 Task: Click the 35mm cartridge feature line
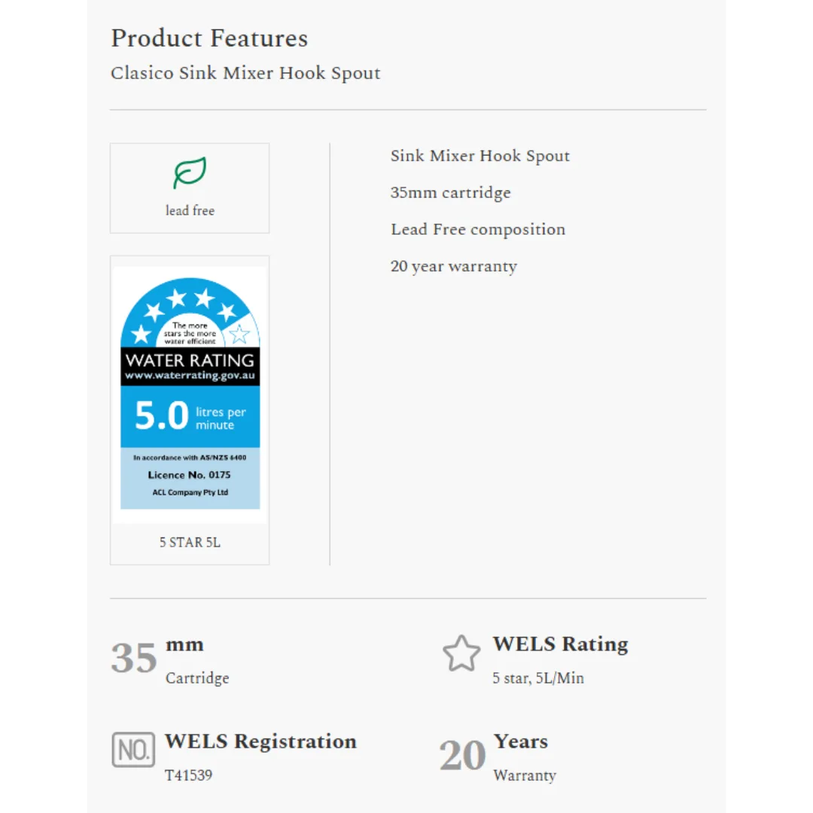click(450, 193)
